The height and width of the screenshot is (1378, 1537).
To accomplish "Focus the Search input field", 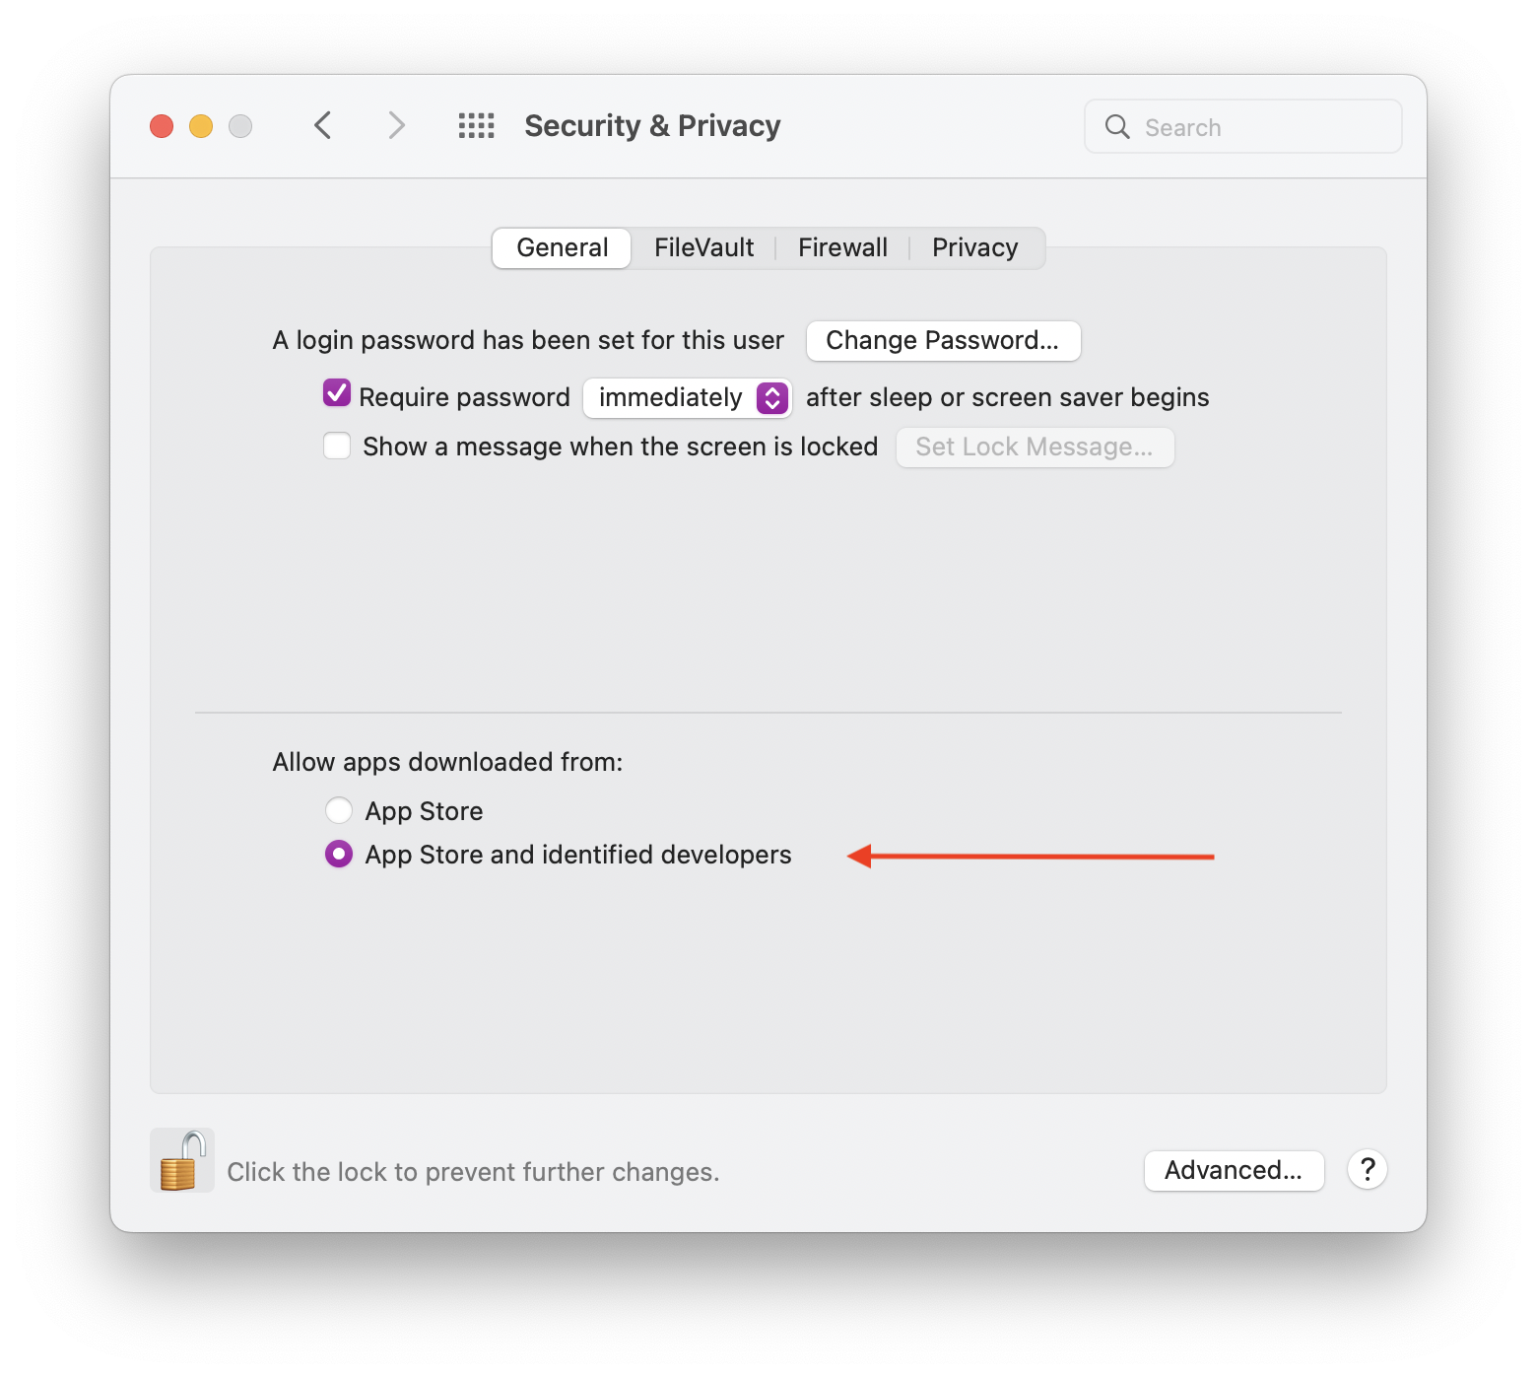I will tap(1243, 126).
